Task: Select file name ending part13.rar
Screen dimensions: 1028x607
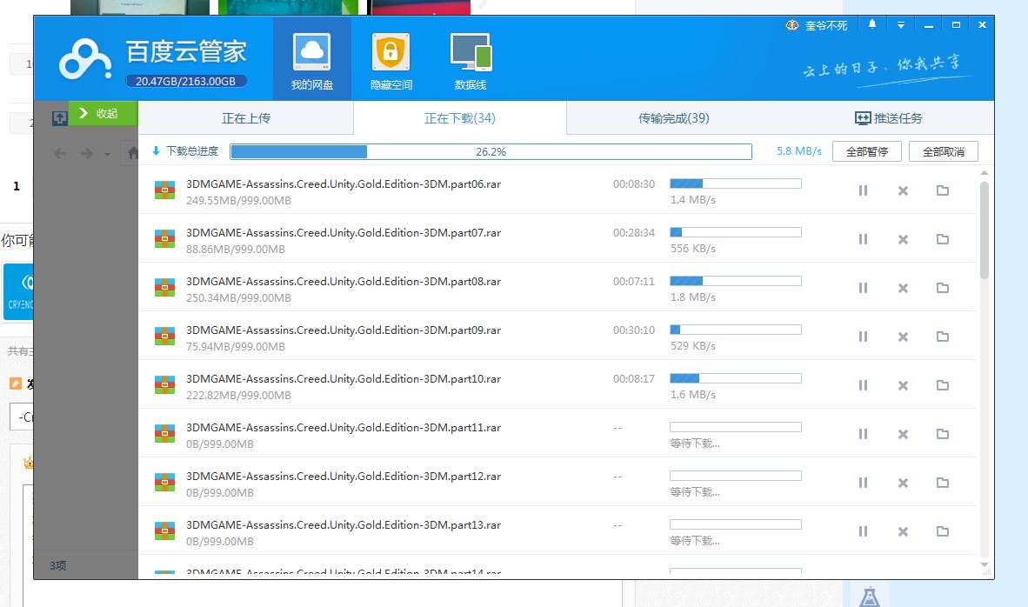Action: coord(344,524)
